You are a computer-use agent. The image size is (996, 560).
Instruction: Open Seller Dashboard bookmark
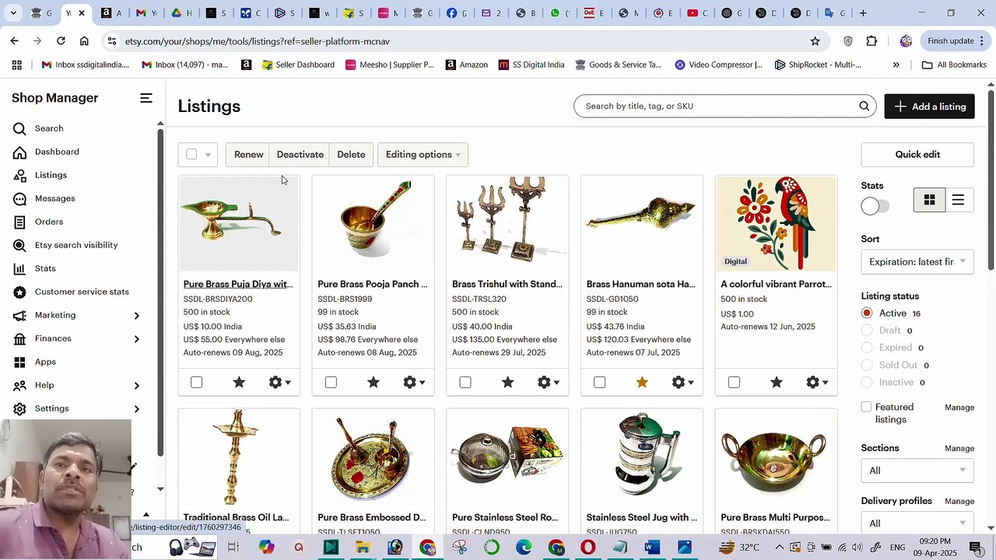click(298, 65)
